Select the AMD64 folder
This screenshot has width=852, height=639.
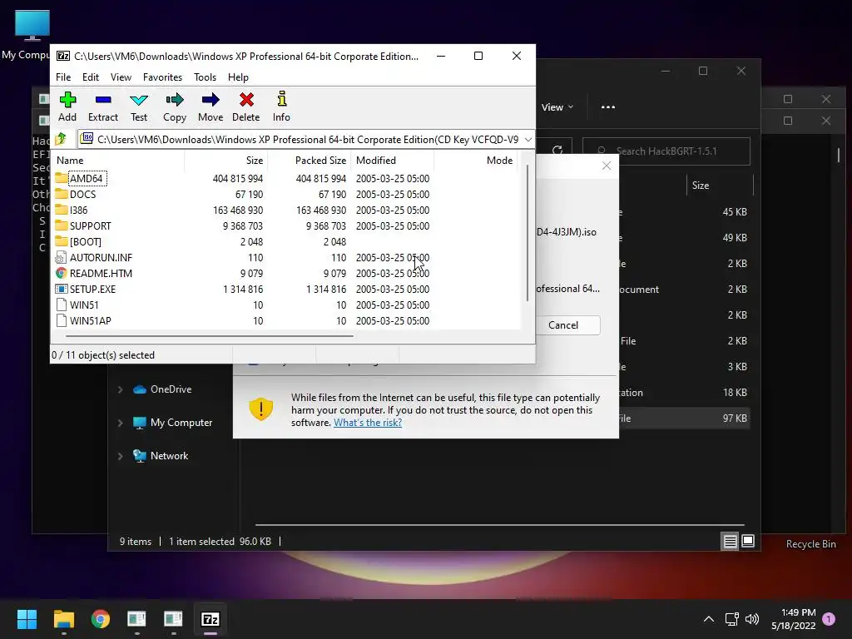tap(81, 178)
